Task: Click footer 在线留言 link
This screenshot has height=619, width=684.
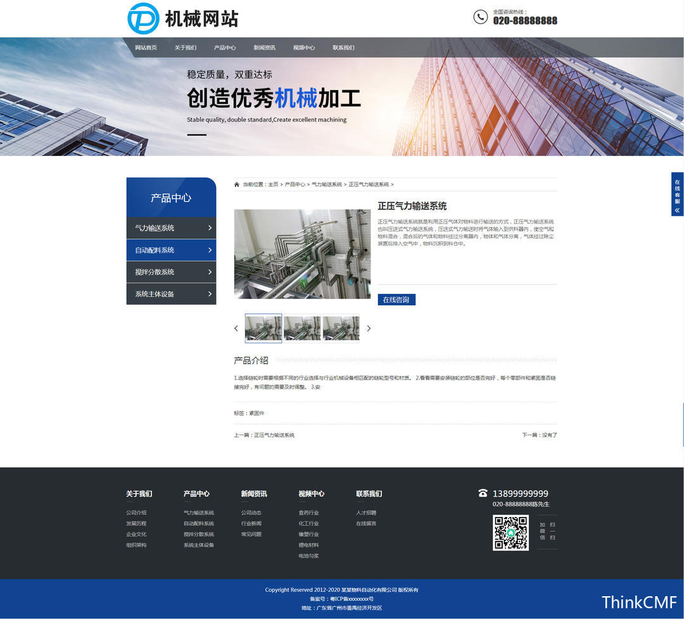Action: pos(366,523)
